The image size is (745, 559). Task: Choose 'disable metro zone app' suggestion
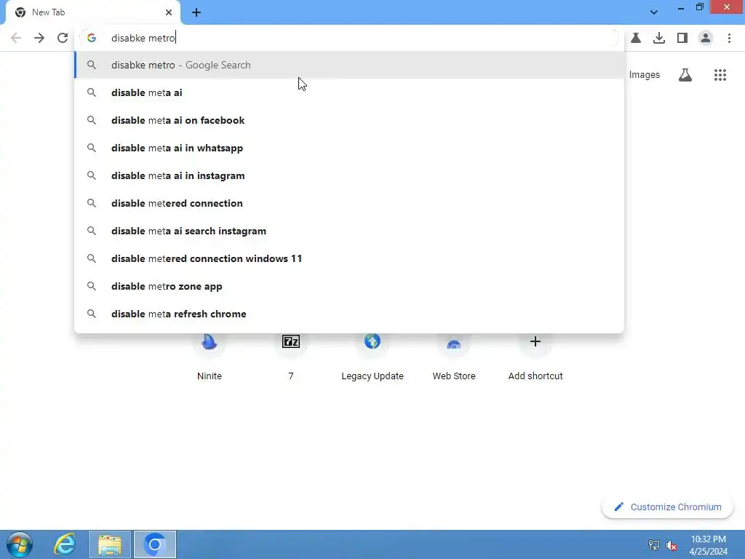[x=349, y=286]
